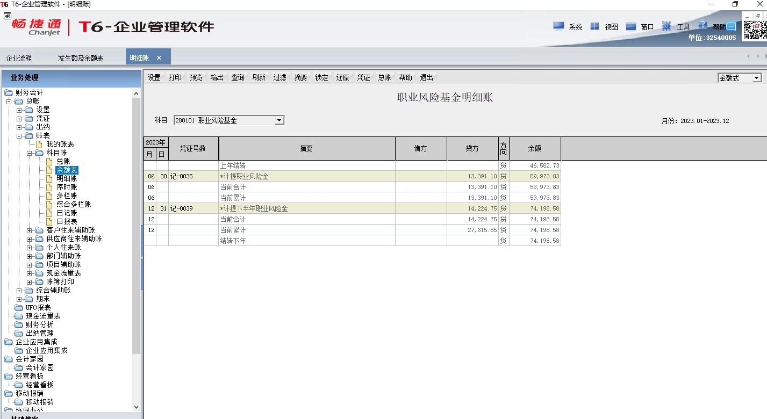The height and width of the screenshot is (419, 767).
Task: Click the 视图 grid icon
Action: (x=594, y=26)
